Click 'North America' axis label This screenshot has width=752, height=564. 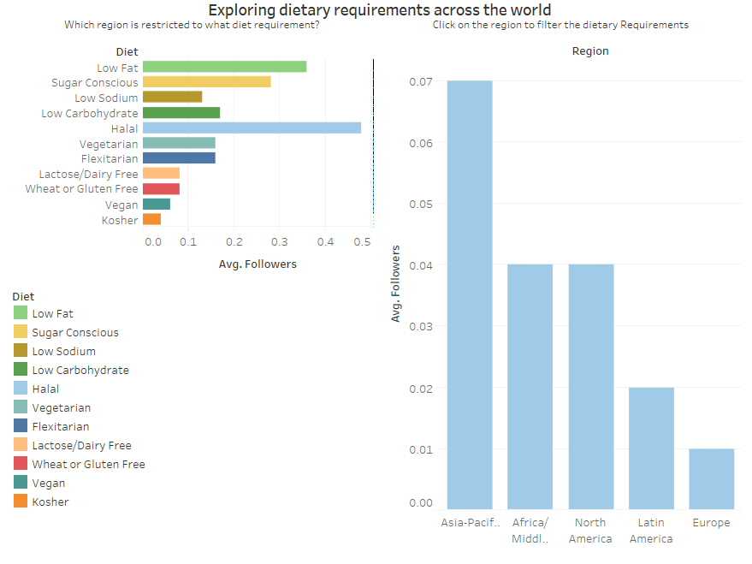coord(590,531)
